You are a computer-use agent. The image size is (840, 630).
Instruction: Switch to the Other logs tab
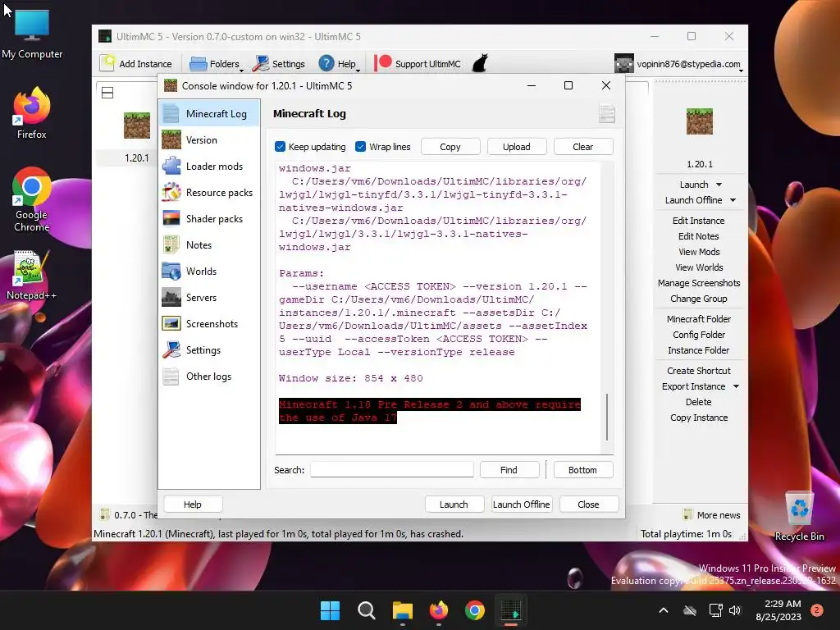pos(209,376)
